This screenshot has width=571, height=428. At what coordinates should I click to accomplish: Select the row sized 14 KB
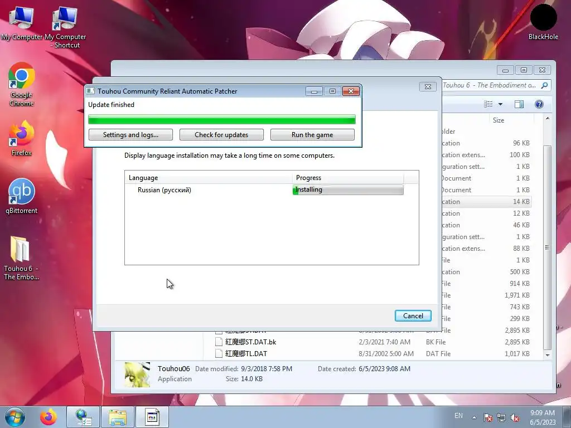click(x=486, y=201)
